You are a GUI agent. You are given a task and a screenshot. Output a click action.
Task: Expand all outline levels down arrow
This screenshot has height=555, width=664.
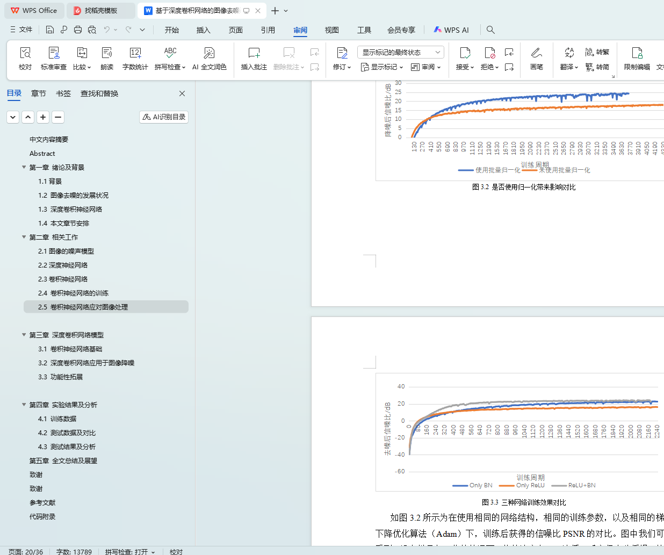13,117
